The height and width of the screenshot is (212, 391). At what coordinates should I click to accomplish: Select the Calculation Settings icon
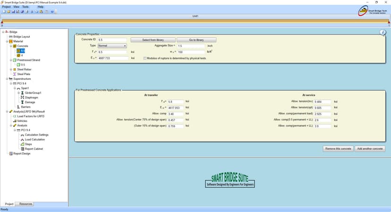[x=23, y=135]
